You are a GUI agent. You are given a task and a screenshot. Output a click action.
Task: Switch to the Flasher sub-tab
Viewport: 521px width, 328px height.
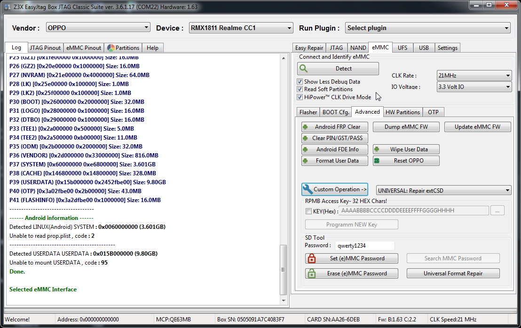(x=308, y=112)
